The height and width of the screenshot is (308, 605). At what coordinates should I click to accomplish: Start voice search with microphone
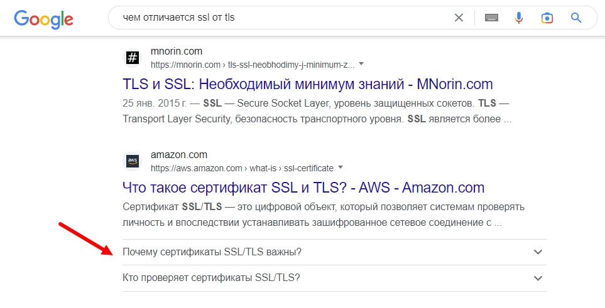[x=519, y=18]
